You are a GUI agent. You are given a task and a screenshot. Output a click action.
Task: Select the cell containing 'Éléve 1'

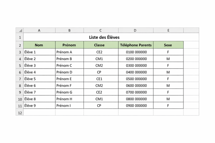click(39, 52)
